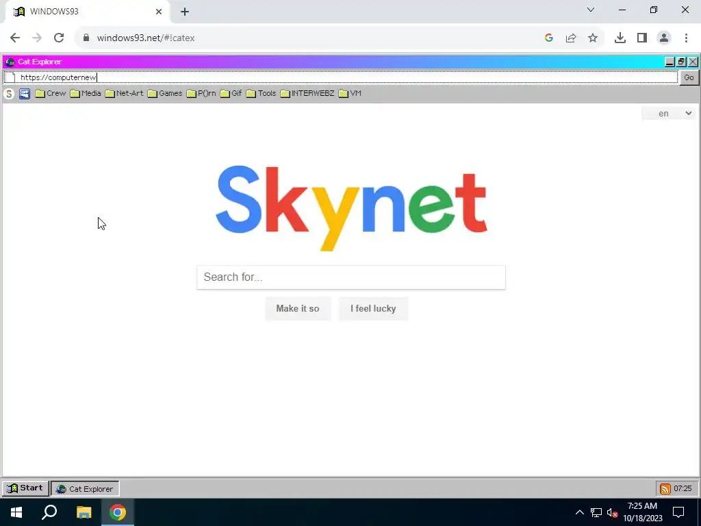Viewport: 701px width, 526px height.
Task: Open the Media bookmark folder
Action: click(86, 93)
